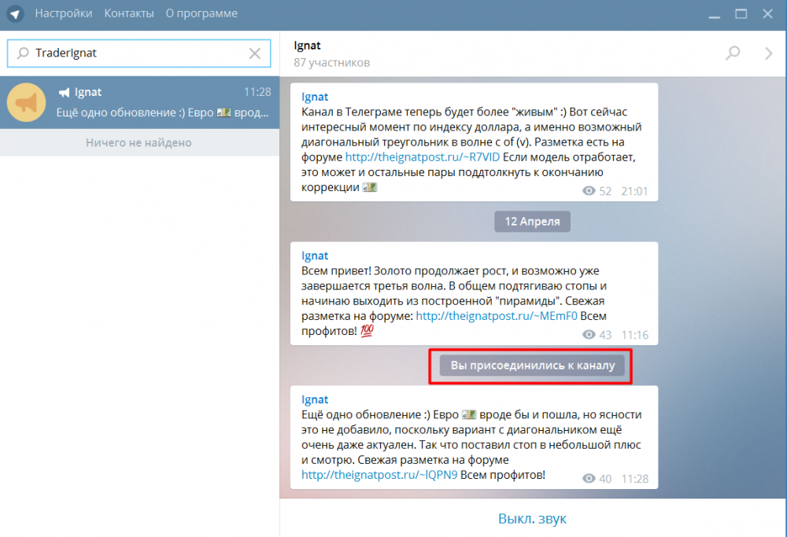Click the Вы присоединились к каналу notice
This screenshot has width=787, height=537.
[532, 366]
